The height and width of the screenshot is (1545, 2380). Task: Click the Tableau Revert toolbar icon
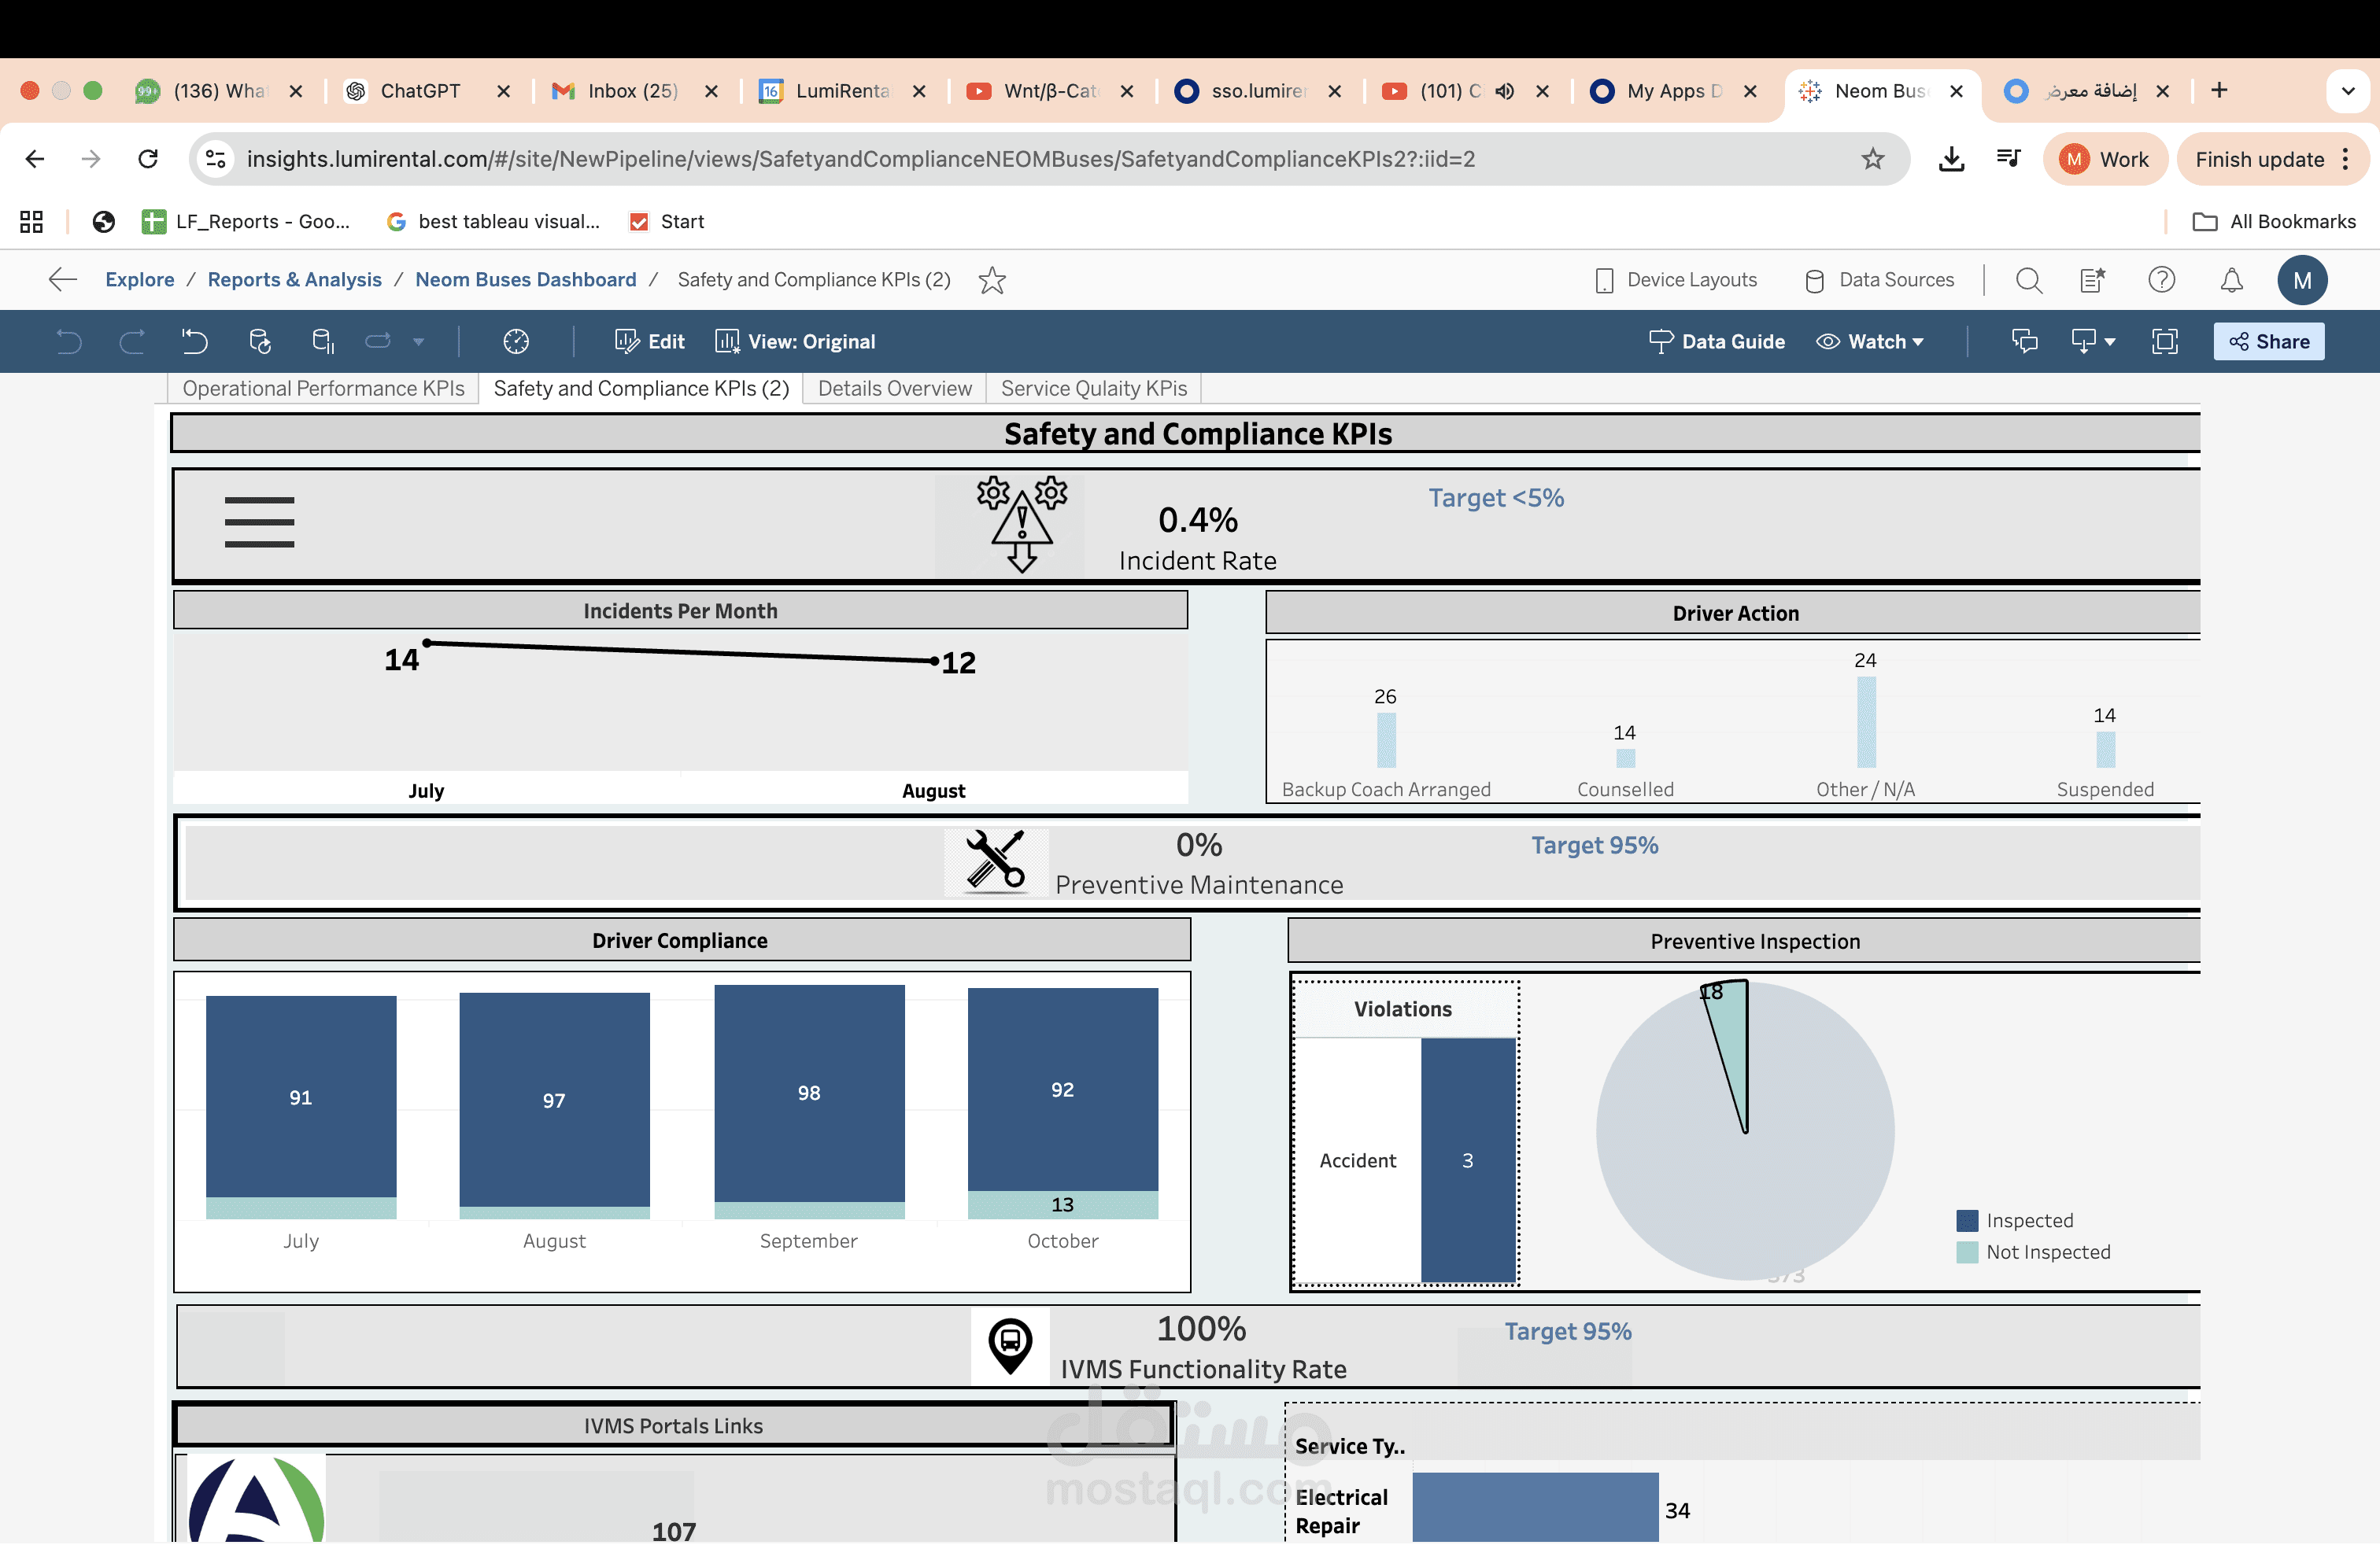tap(194, 341)
